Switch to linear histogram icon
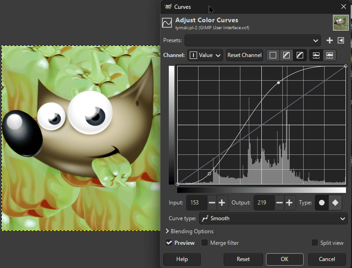This screenshot has height=268, width=352. (x=316, y=55)
